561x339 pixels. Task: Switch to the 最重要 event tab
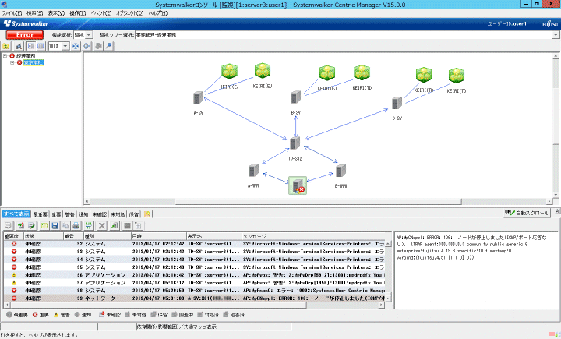click(x=40, y=214)
